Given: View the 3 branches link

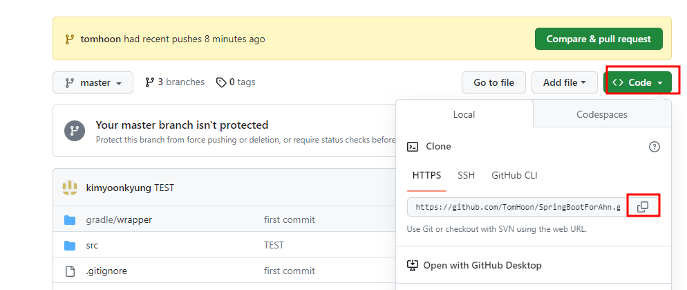Looking at the screenshot, I should pyautogui.click(x=175, y=82).
